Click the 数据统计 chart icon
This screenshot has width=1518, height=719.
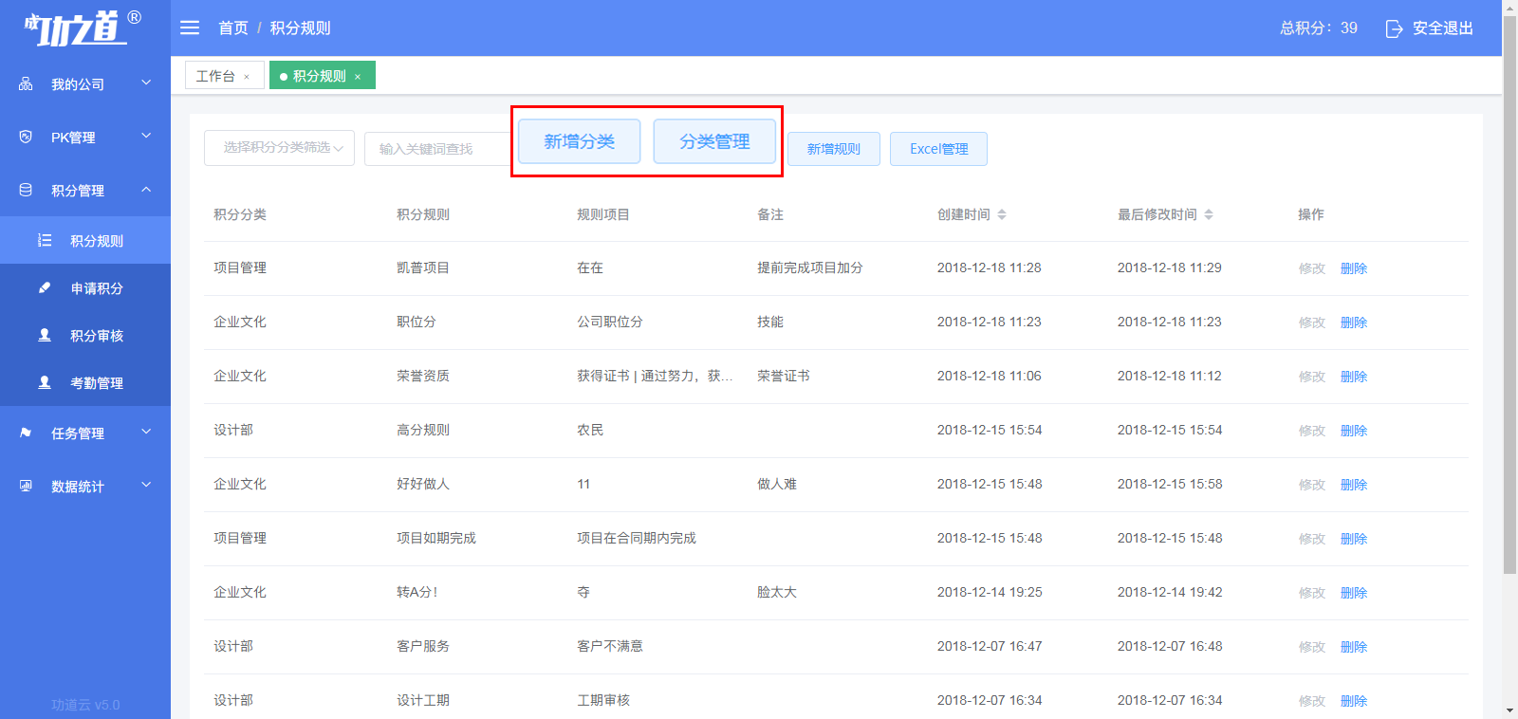(x=26, y=486)
